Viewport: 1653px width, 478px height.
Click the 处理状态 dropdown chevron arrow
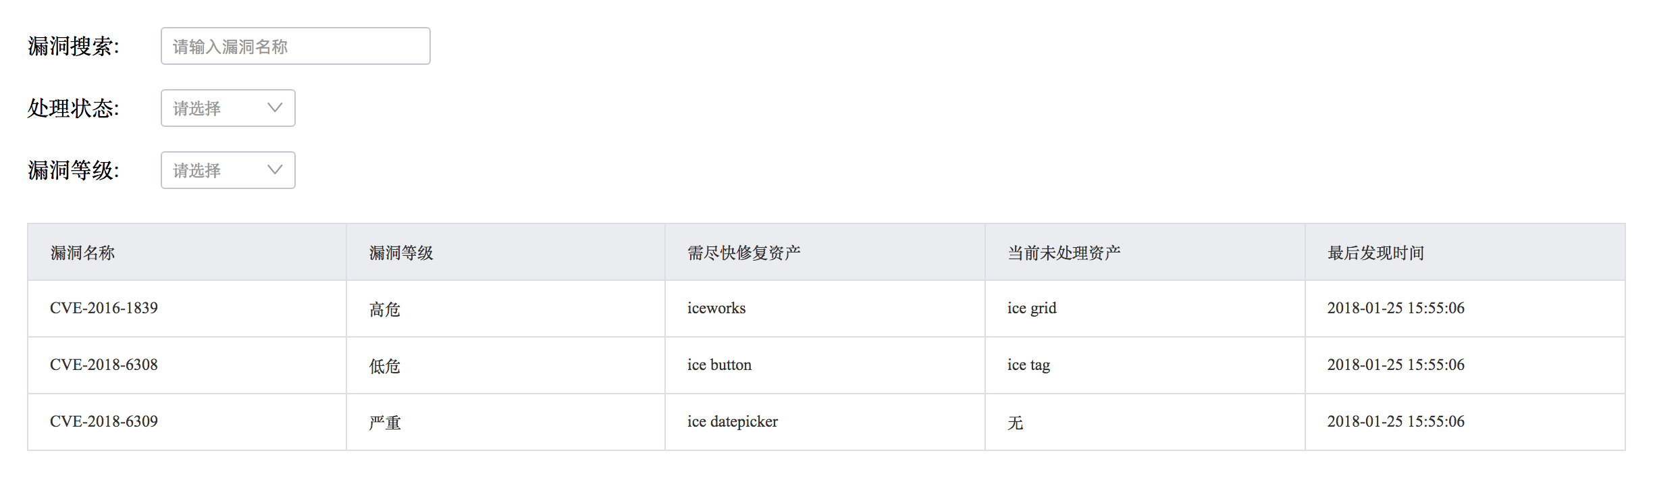(275, 108)
